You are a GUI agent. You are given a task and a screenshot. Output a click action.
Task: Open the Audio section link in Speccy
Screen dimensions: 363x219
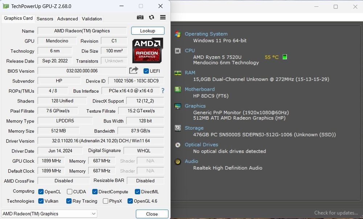[191, 161]
